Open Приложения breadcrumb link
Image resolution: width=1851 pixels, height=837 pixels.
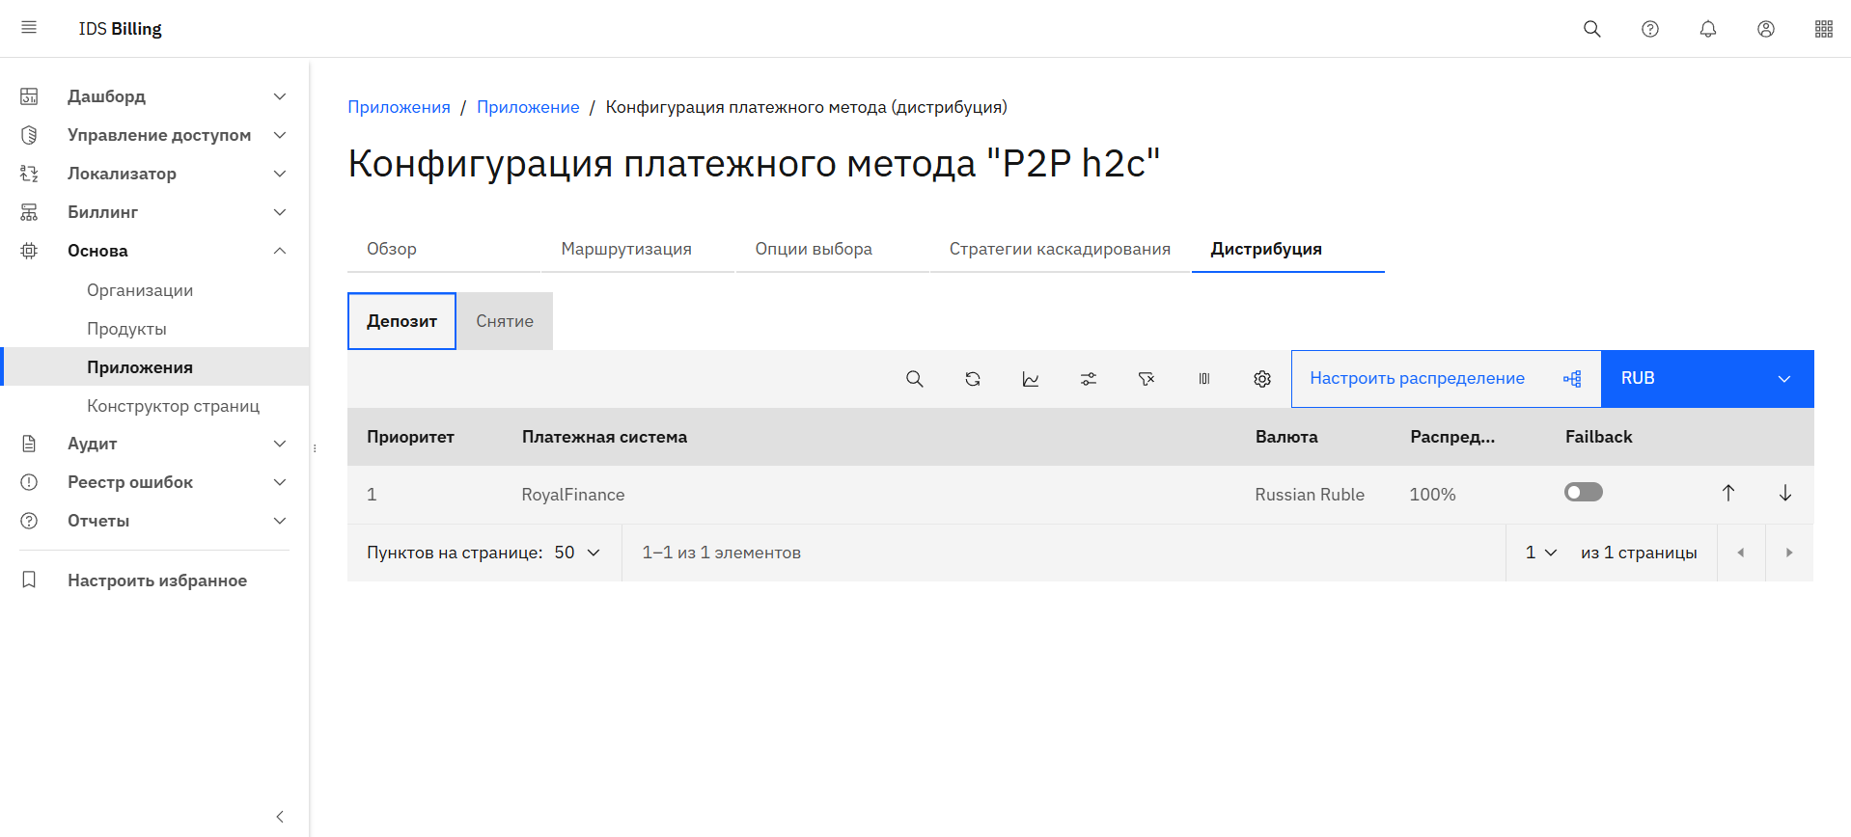point(399,107)
